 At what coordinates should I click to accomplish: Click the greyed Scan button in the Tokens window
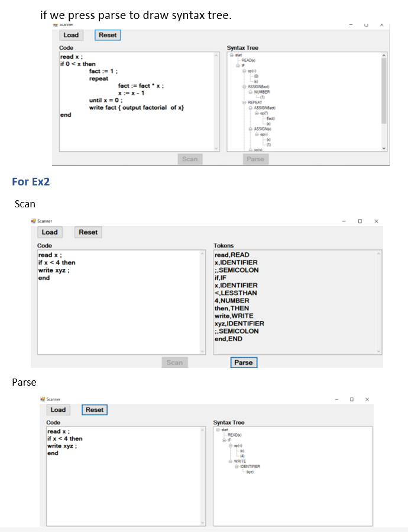pyautogui.click(x=174, y=363)
